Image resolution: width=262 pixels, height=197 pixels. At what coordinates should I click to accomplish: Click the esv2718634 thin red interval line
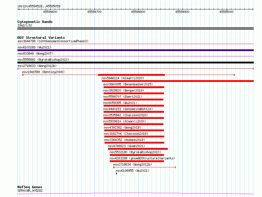[145, 167]
